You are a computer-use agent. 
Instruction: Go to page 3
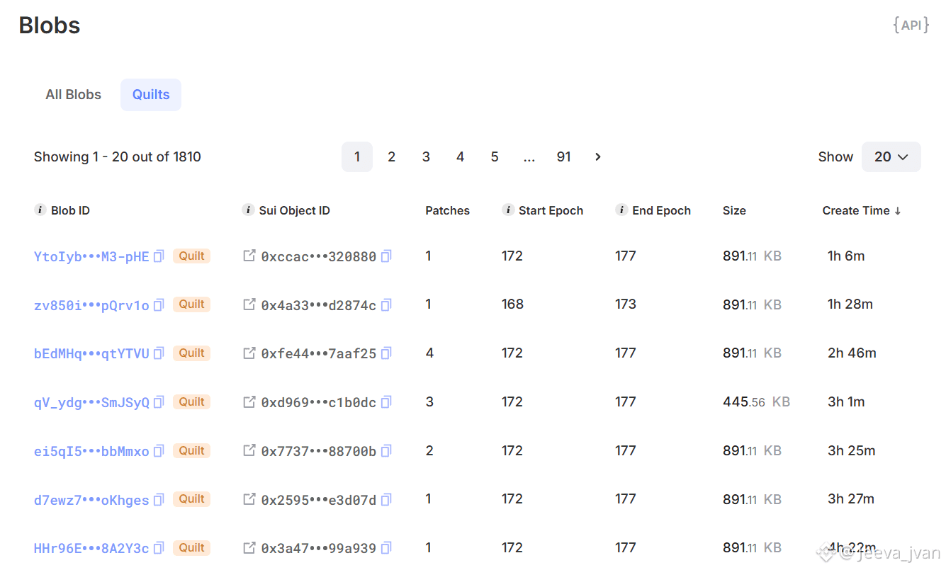pos(426,157)
